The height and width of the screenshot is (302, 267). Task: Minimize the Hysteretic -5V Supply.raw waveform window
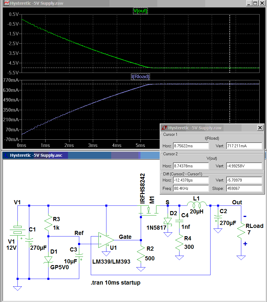click(x=249, y=3)
